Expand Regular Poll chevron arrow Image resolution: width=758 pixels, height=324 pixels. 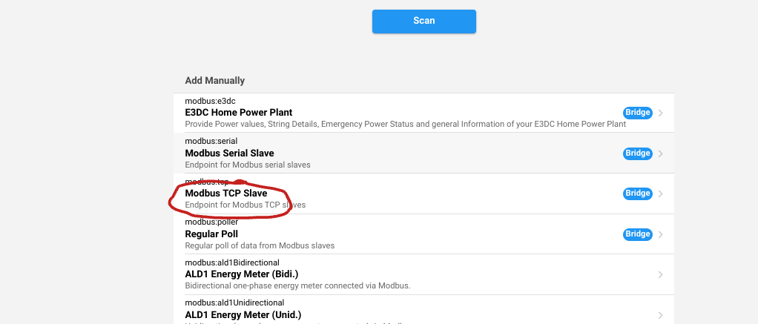point(661,234)
